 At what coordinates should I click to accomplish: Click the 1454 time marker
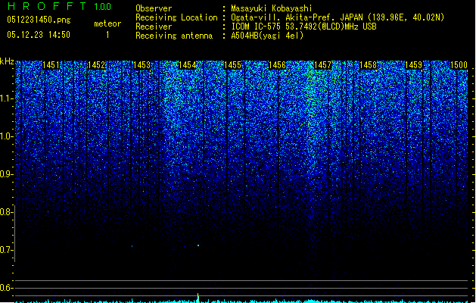(x=188, y=65)
